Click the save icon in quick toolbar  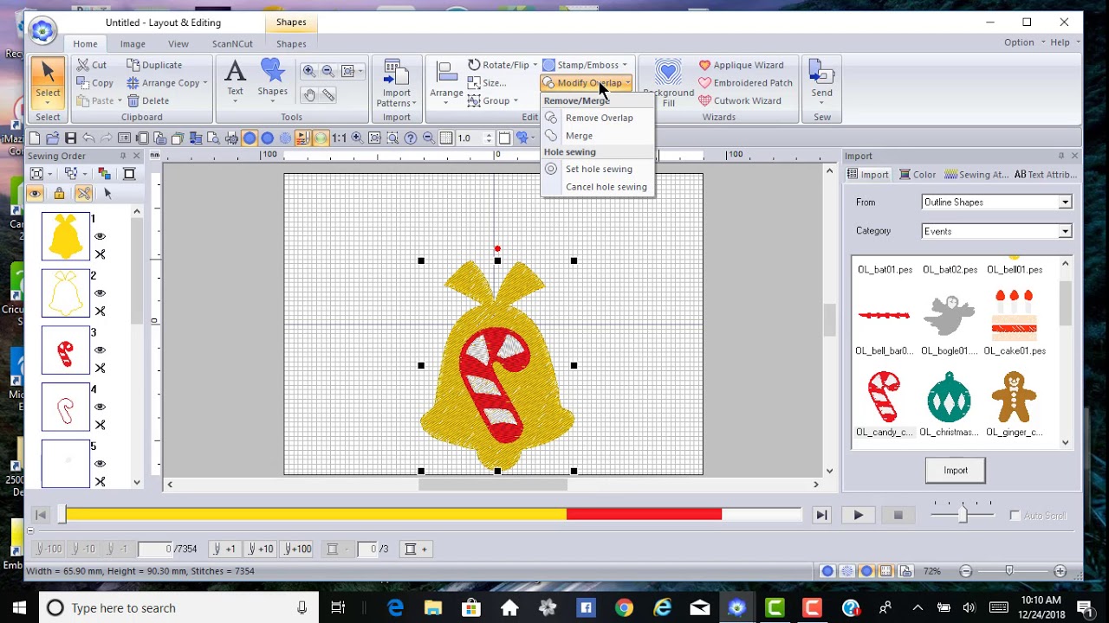71,138
